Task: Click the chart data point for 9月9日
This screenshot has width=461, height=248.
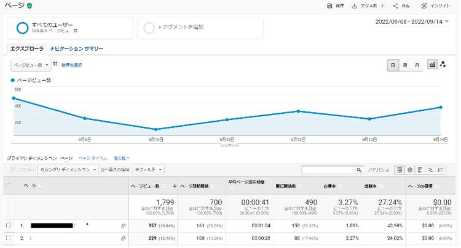Action: click(x=85, y=118)
